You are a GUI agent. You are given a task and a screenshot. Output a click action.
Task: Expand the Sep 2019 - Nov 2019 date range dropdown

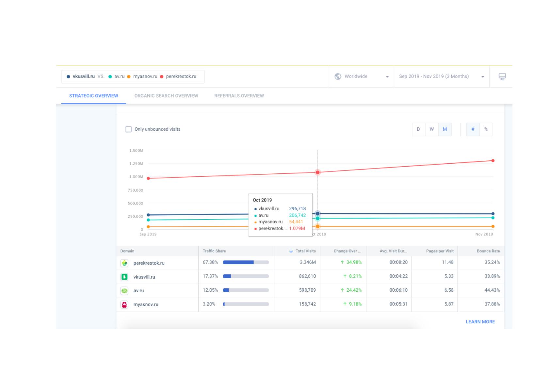pyautogui.click(x=442, y=76)
